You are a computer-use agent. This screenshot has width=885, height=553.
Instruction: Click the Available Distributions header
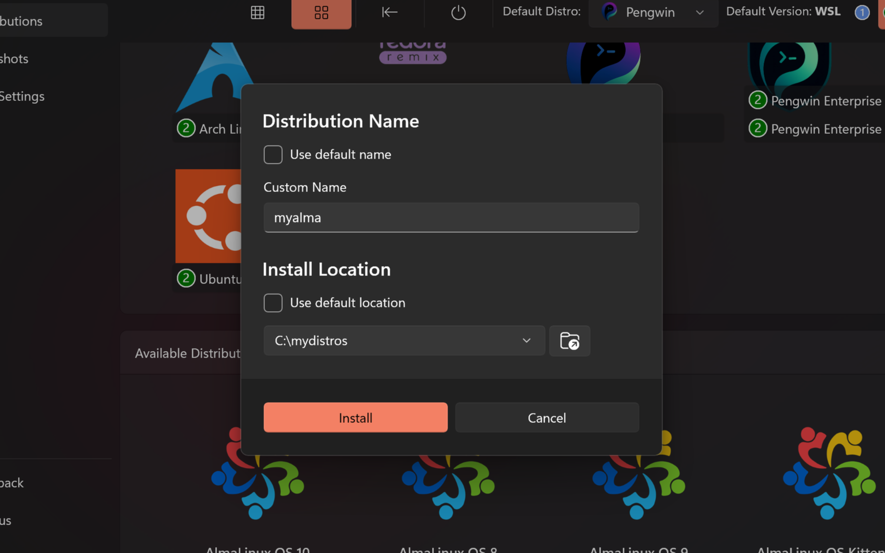[187, 353]
